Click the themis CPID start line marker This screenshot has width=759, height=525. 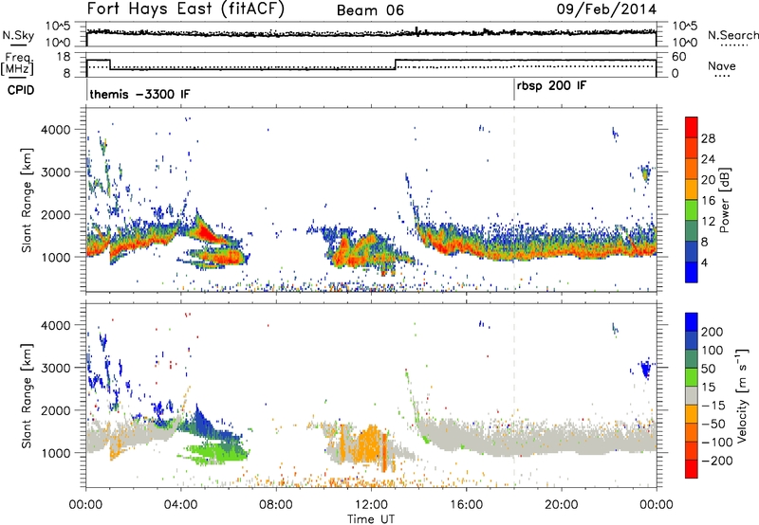[x=86, y=89]
